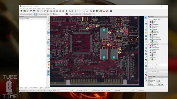Viewport: 177px width, 99px height.
Task: Select the Edge.Cuts layer row
Action: click(158, 44)
